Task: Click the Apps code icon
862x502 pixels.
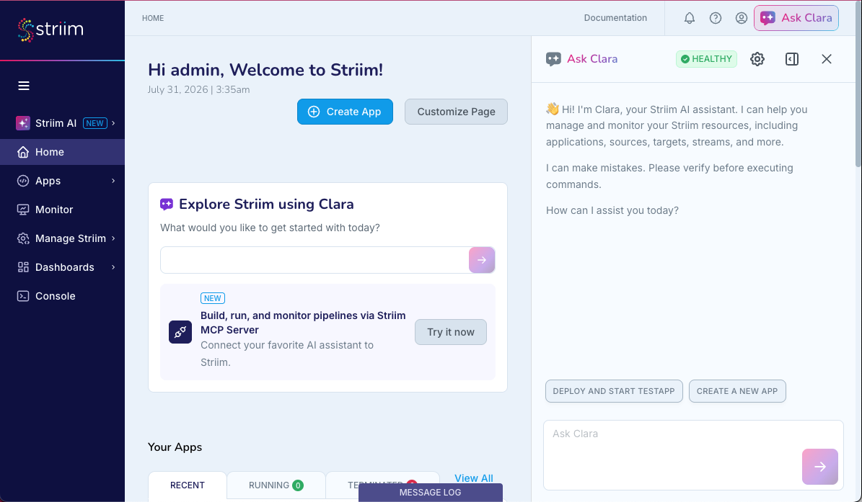Action: (23, 181)
